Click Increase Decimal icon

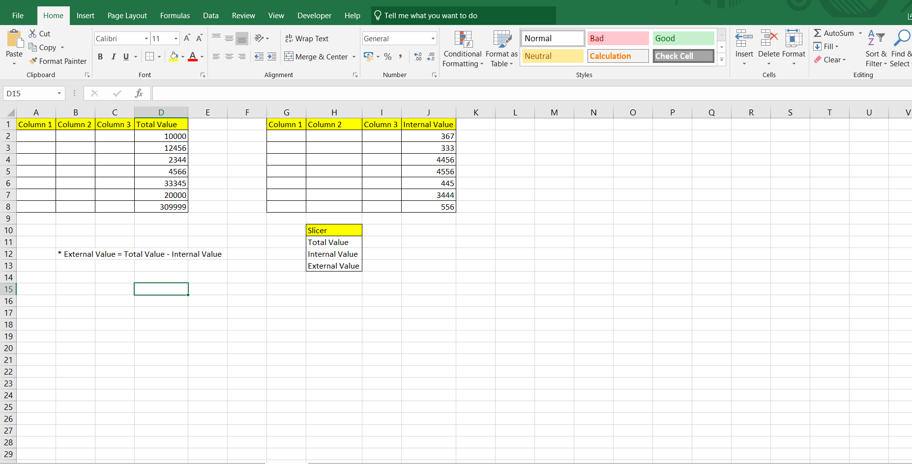coord(418,56)
